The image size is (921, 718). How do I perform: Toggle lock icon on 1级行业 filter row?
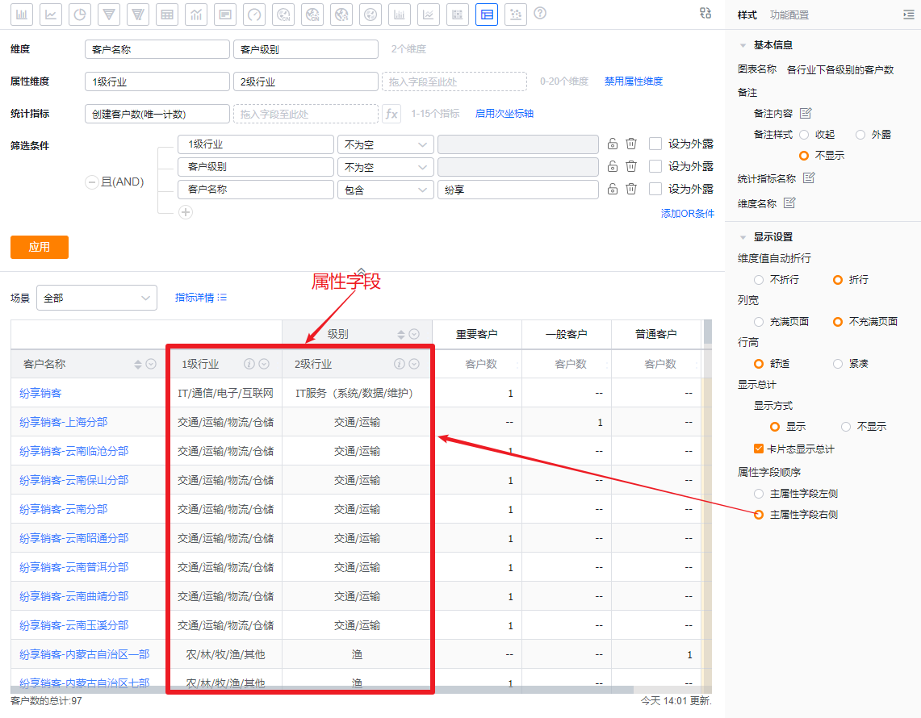(x=612, y=144)
